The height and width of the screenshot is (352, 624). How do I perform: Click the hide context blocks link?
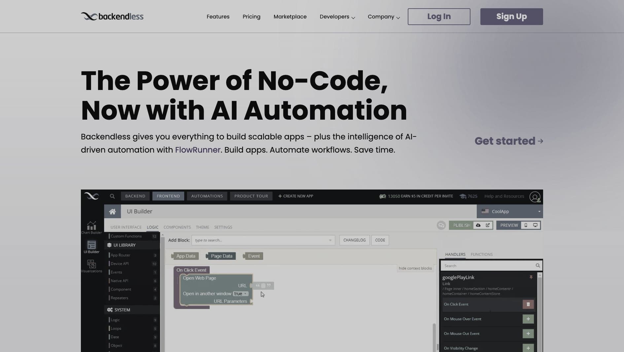[x=415, y=268]
